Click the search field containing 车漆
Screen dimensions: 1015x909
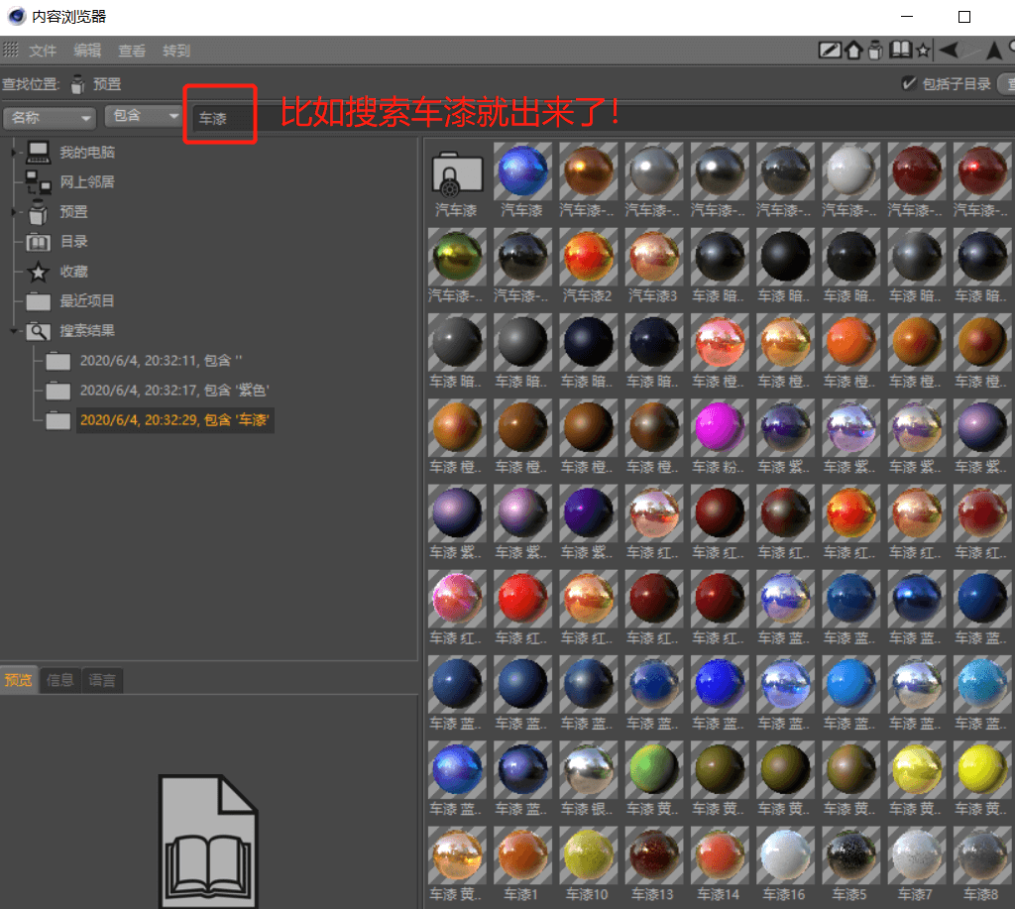click(223, 119)
